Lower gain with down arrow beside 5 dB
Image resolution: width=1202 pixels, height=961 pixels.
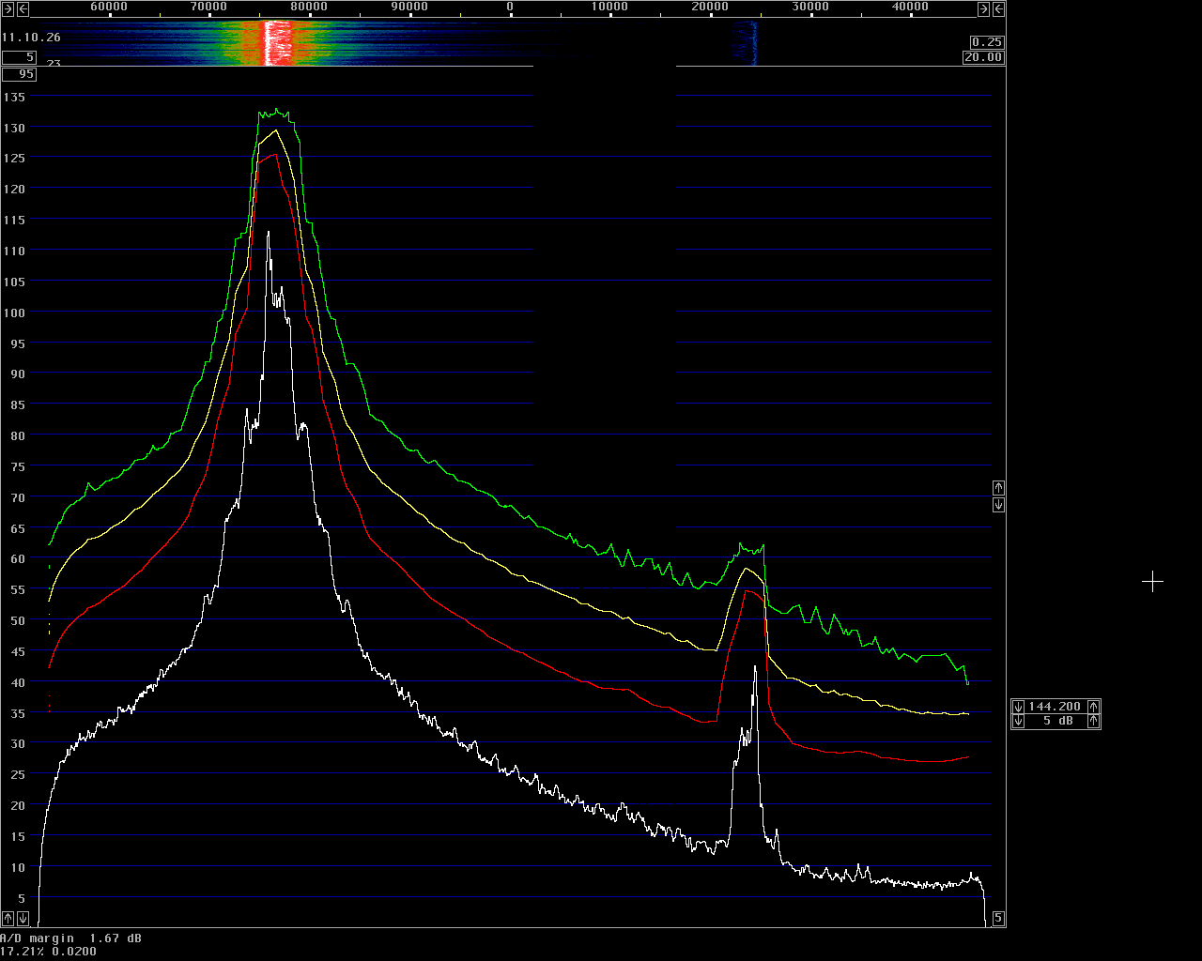(x=1019, y=722)
